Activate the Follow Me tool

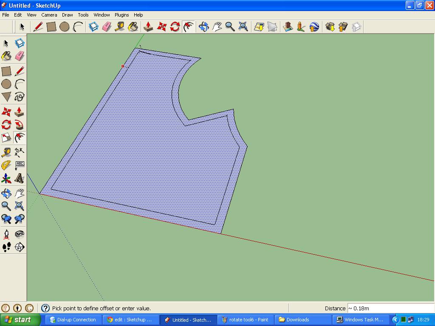[x=20, y=125]
